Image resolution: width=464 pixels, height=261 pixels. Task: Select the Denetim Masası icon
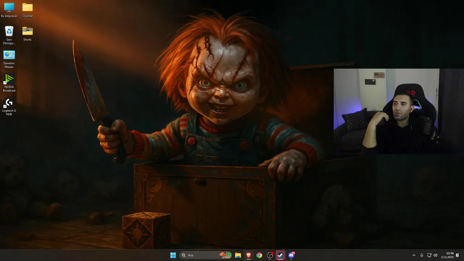click(x=9, y=59)
